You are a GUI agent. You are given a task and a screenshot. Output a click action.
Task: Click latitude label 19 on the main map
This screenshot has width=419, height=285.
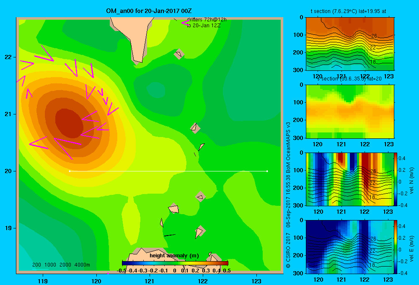click(x=8, y=228)
